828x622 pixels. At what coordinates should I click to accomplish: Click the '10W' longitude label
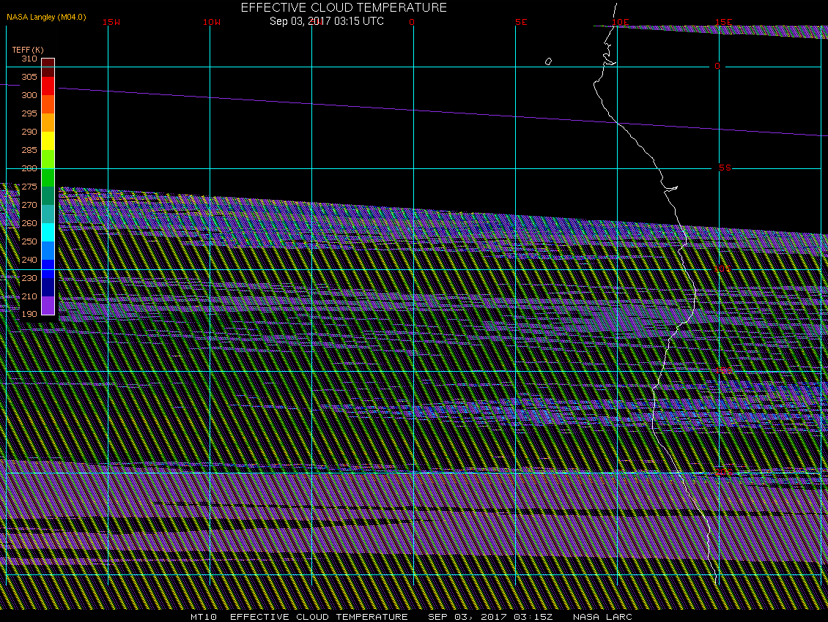coord(212,22)
